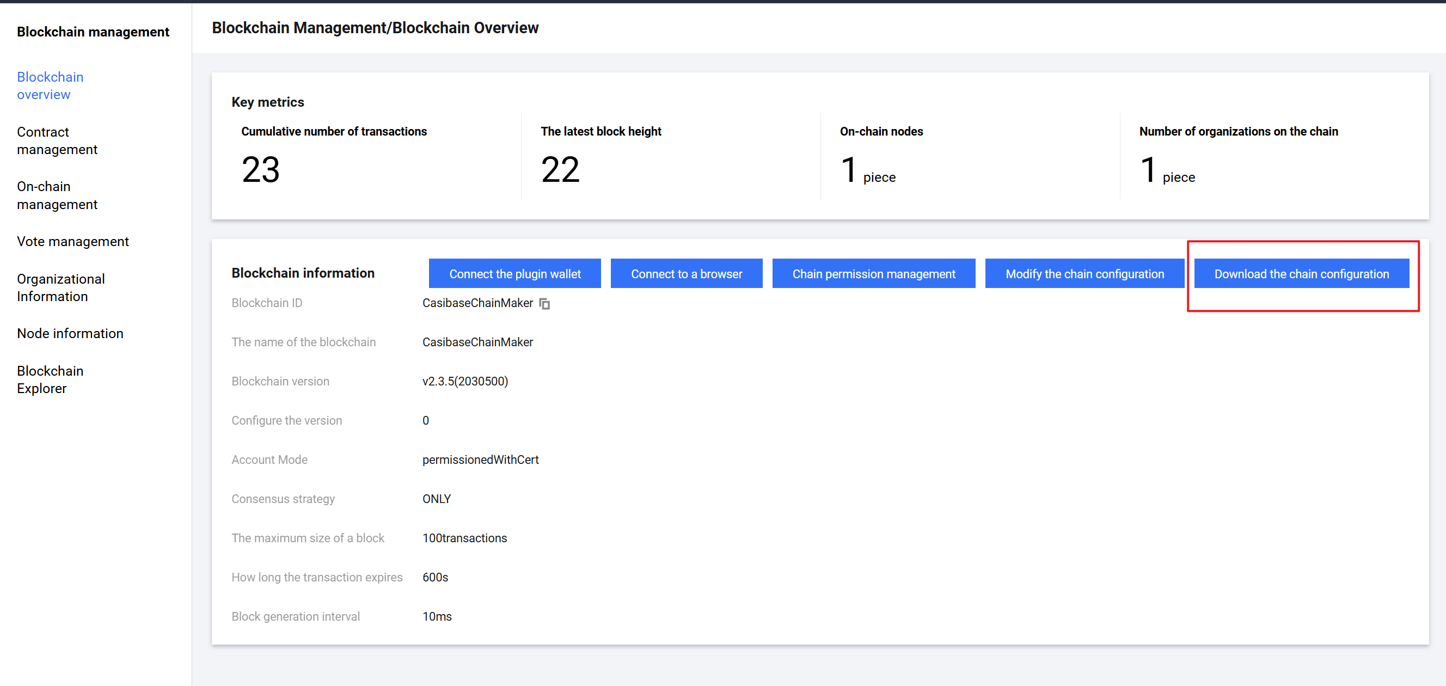Click cumulative transactions value 23

[x=260, y=169]
